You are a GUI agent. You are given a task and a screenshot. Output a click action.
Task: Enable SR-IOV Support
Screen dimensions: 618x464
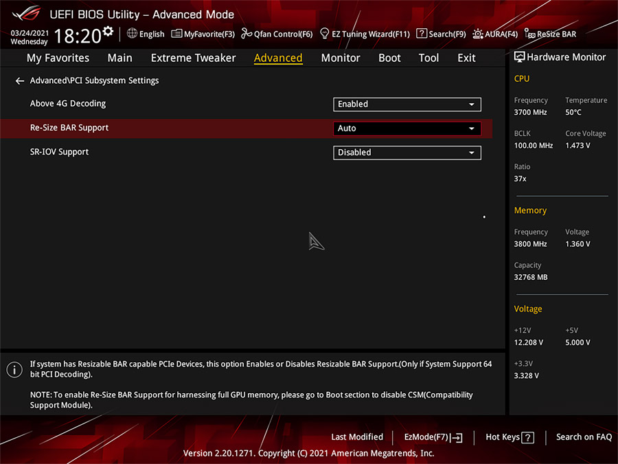[407, 153]
